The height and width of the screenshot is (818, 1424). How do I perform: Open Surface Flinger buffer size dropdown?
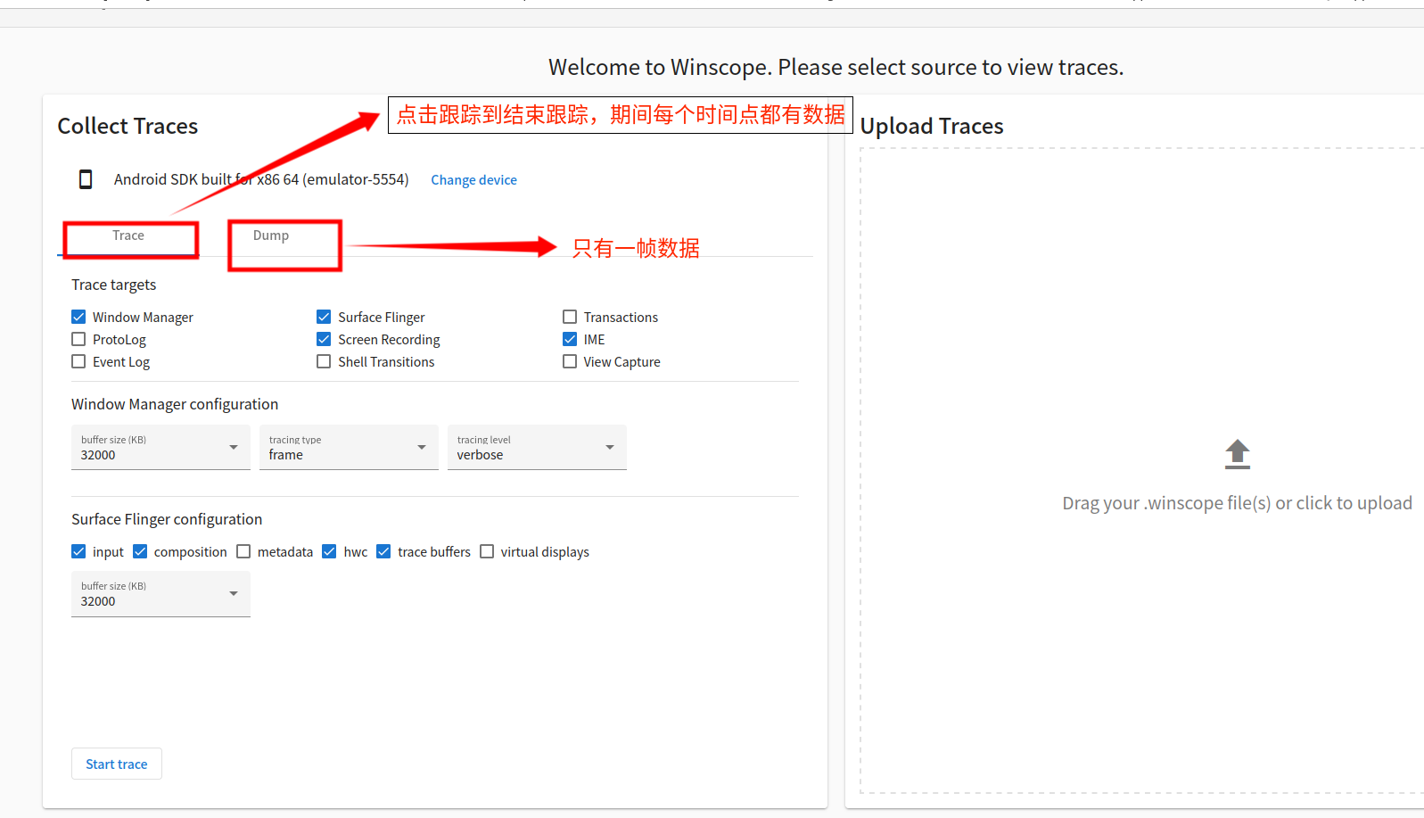(x=161, y=593)
